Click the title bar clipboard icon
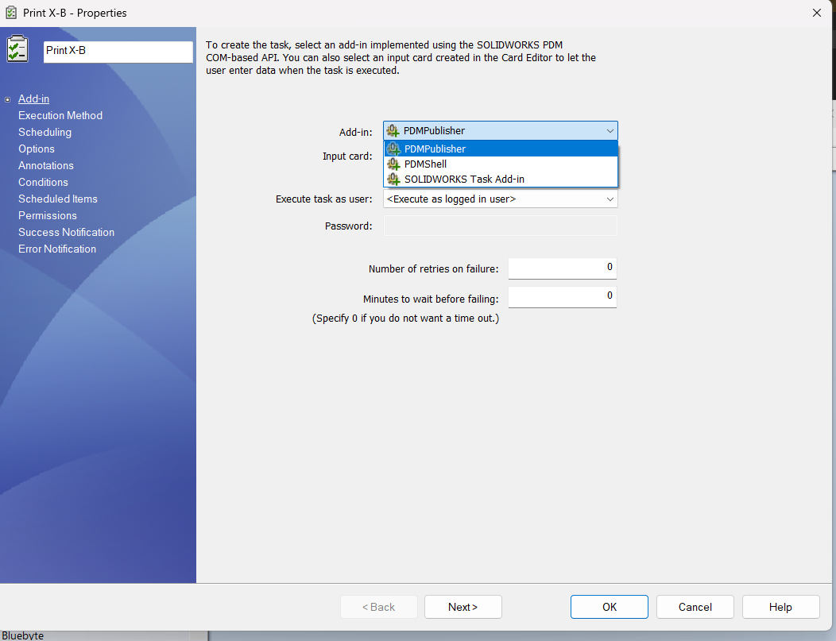Image resolution: width=836 pixels, height=641 pixels. point(11,12)
